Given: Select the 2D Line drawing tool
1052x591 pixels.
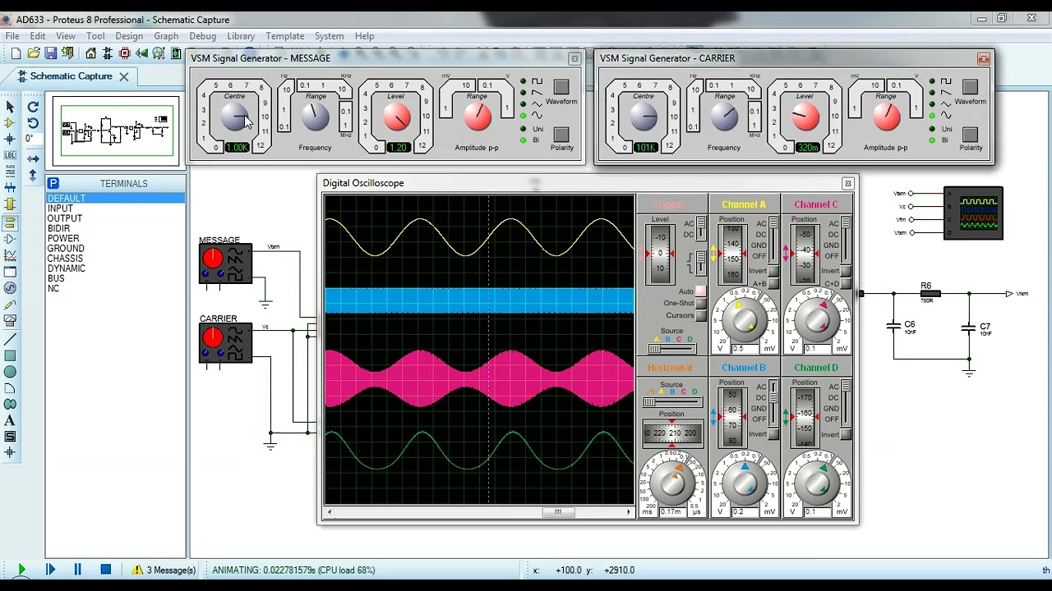Looking at the screenshot, I should coord(10,340).
